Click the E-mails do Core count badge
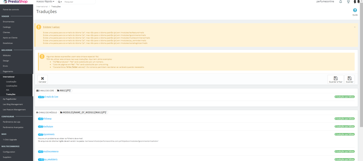The height and width of the screenshot is (161, 363). tap(41, 97)
